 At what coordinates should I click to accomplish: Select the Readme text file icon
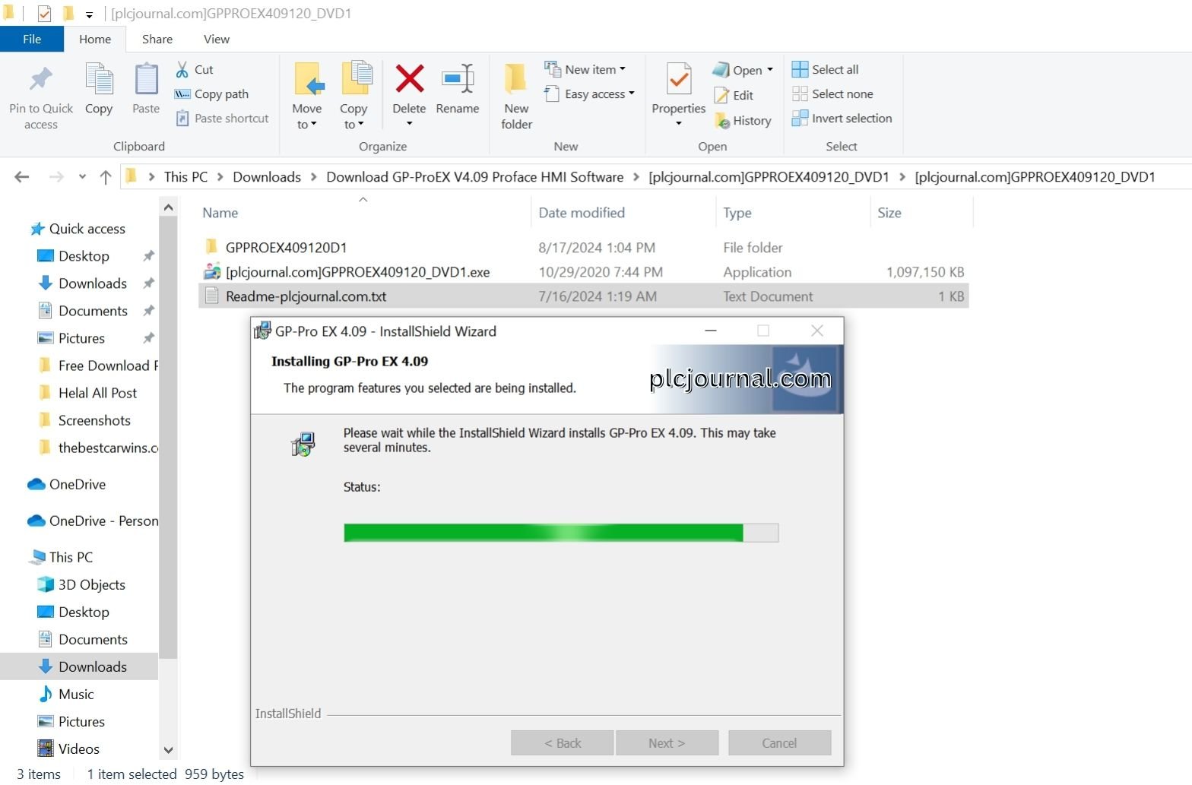[212, 296]
